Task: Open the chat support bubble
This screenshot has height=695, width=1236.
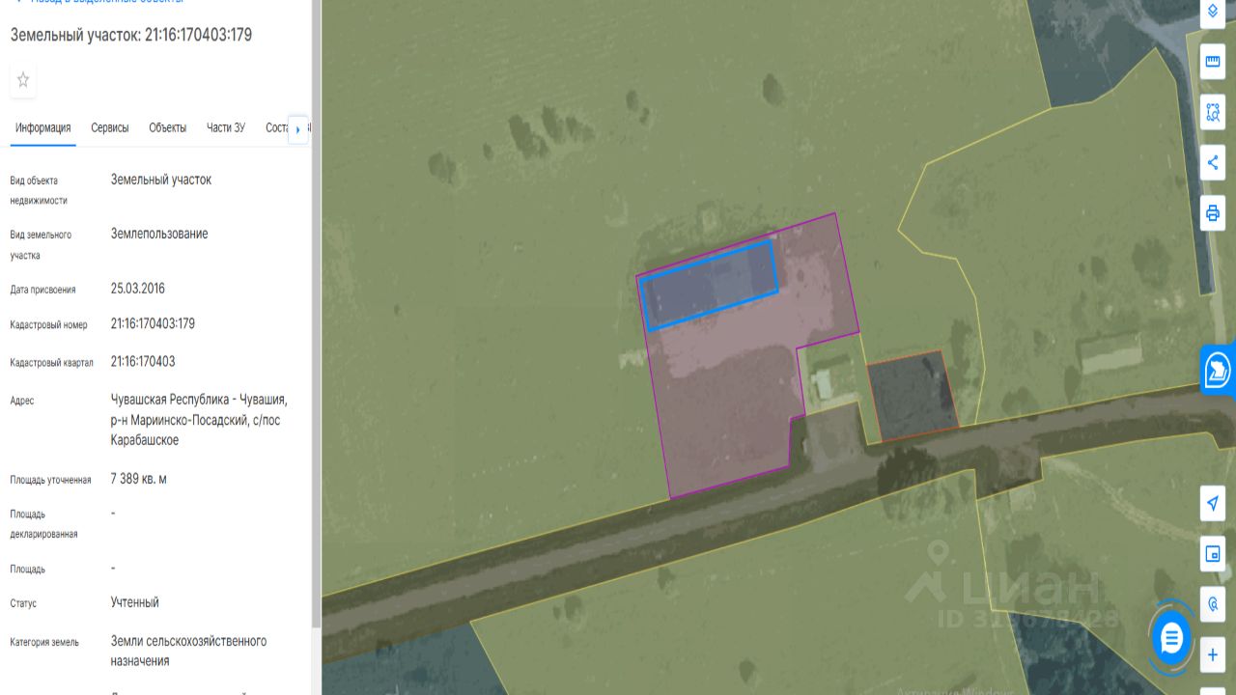Action: (x=1171, y=637)
